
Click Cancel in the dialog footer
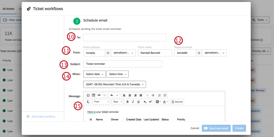[x=195, y=128]
